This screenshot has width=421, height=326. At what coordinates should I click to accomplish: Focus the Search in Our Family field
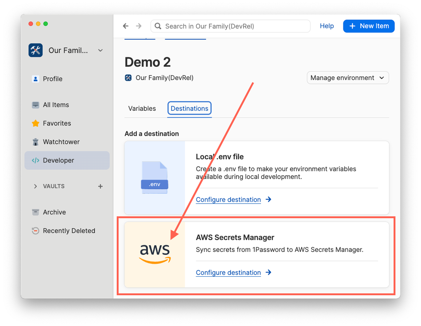[x=232, y=26]
